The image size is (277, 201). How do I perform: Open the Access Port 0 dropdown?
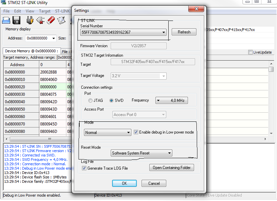coord(139,115)
